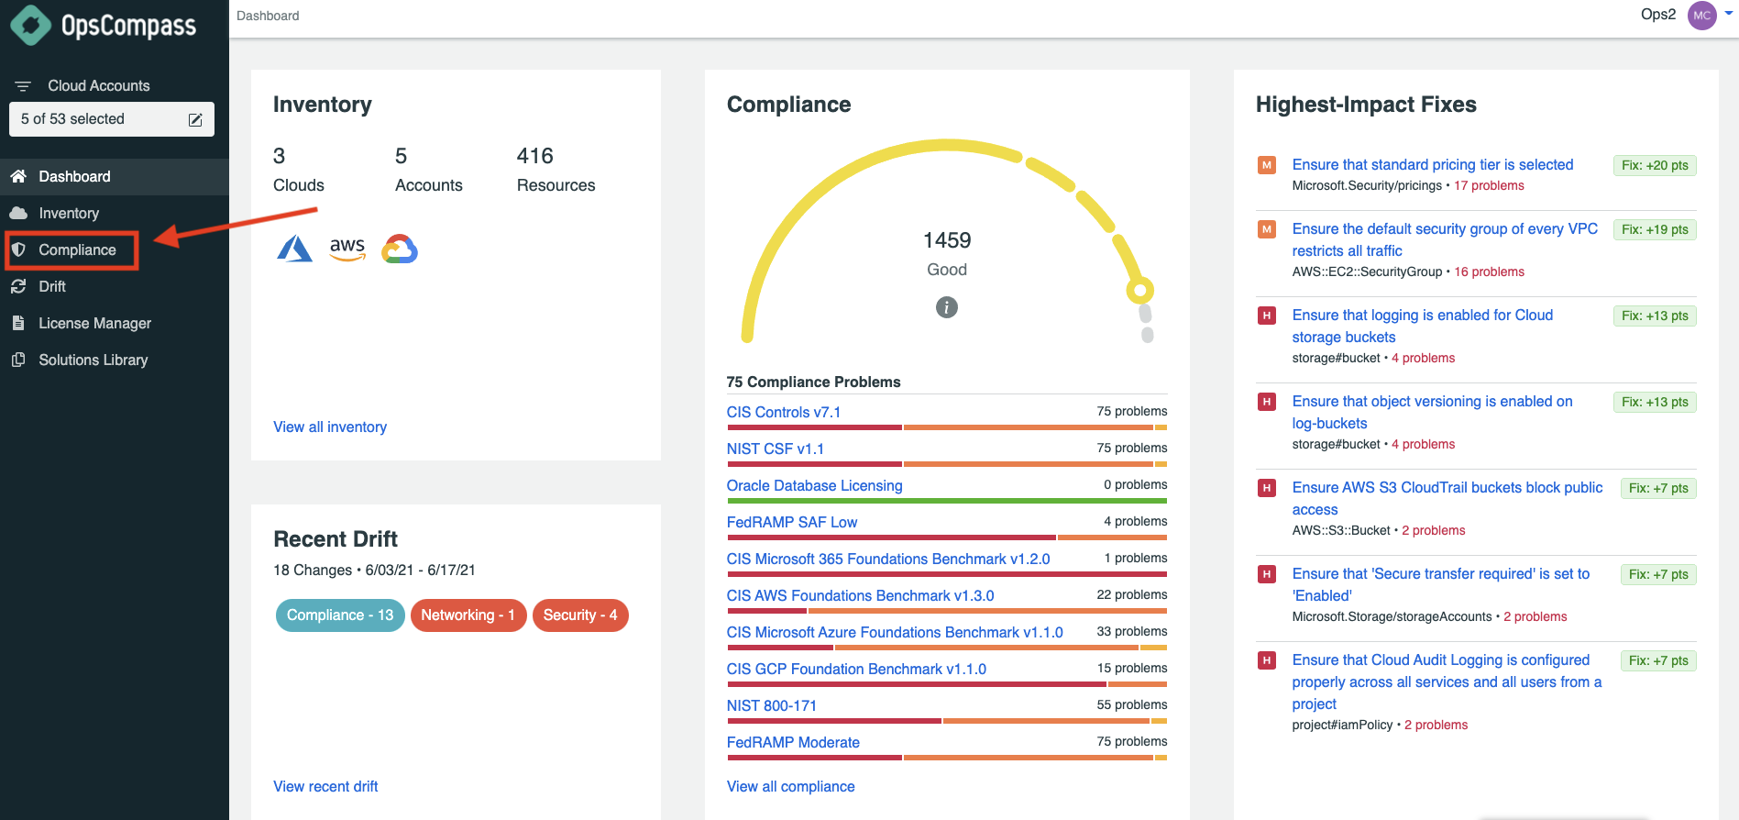Click the Dashboard breadcrumb in header
Viewport: 1739px width, 820px height.
click(x=268, y=16)
